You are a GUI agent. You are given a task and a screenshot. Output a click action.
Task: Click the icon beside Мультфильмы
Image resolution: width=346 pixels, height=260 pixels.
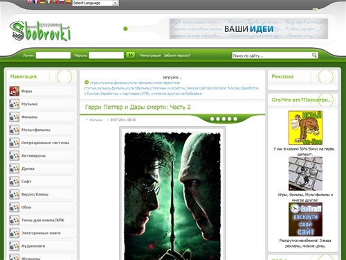[x=15, y=130]
